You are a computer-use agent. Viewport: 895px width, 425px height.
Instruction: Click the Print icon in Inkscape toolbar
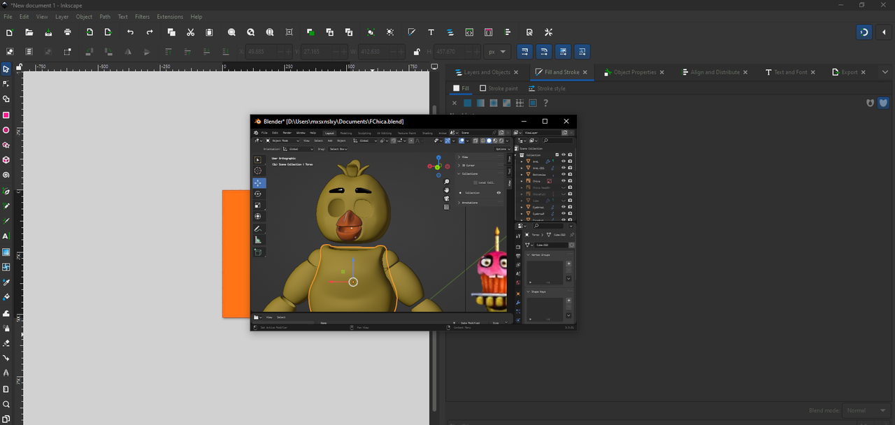pos(68,32)
